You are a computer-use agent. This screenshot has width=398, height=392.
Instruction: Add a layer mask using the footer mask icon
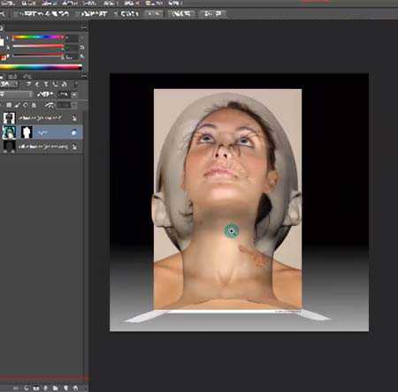tap(36, 388)
